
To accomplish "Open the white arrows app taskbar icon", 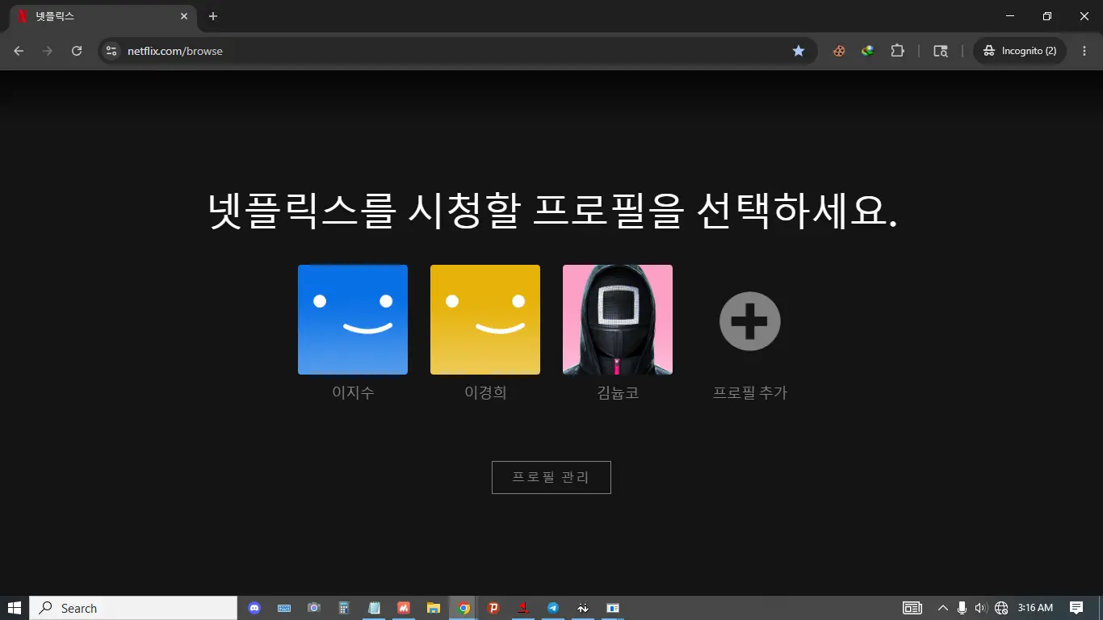I will pos(583,608).
